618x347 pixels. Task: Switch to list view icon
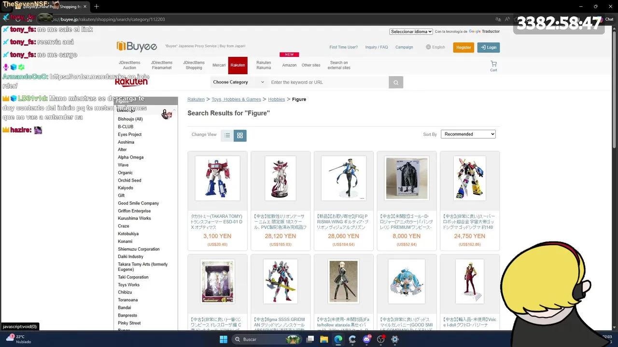pos(227,135)
